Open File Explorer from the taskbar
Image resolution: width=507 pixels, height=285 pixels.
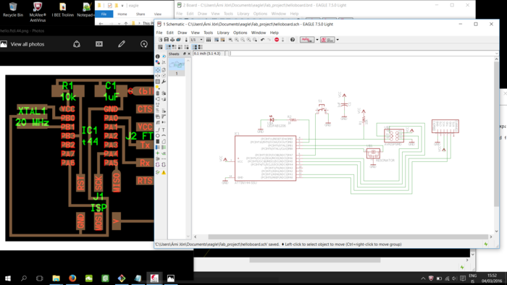pos(56,278)
